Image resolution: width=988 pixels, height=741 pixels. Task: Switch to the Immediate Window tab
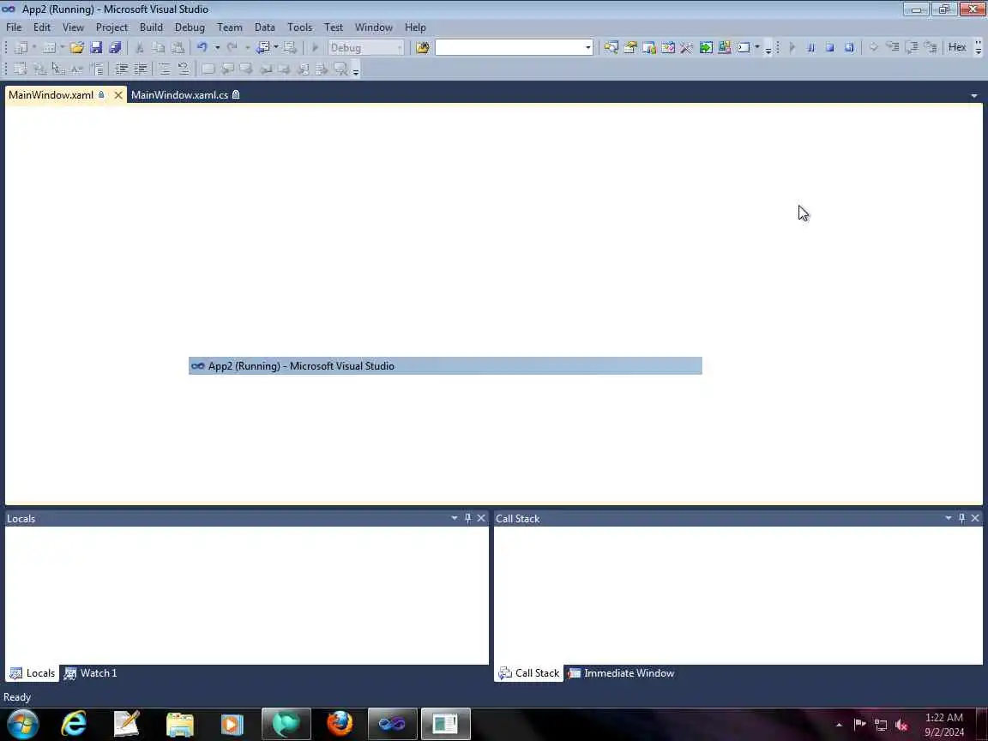(x=621, y=673)
